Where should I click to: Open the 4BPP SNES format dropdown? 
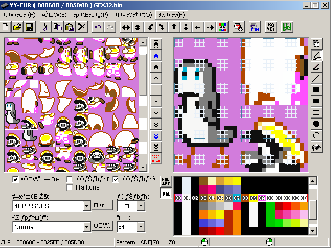click(x=86, y=206)
